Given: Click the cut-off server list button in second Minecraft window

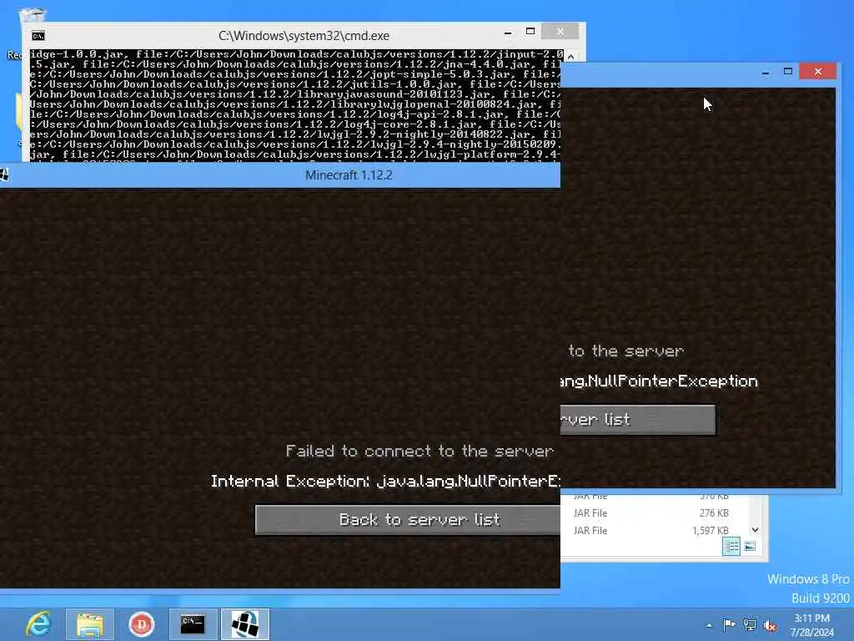Looking at the screenshot, I should [x=638, y=419].
